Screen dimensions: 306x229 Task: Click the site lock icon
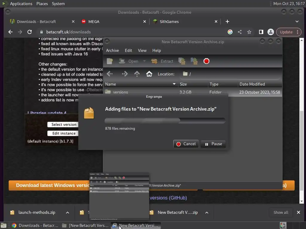pos(41,32)
